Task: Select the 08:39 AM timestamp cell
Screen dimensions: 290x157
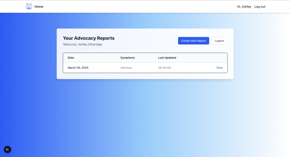Action: click(164, 68)
